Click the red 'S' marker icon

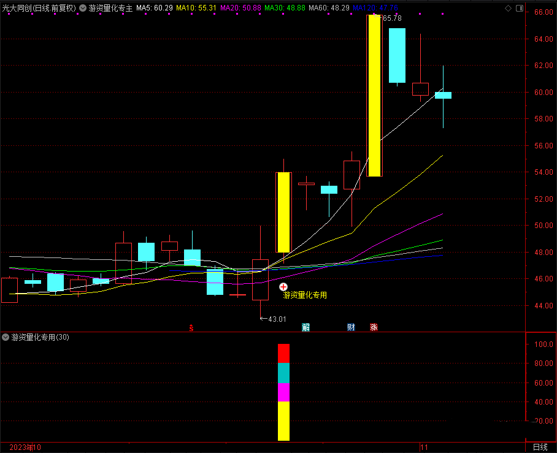[x=191, y=327]
